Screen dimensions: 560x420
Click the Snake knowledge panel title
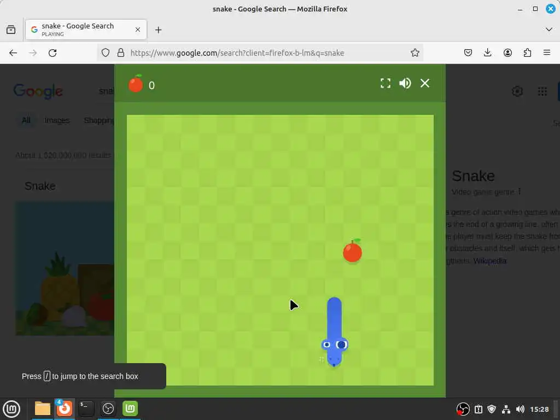(473, 176)
